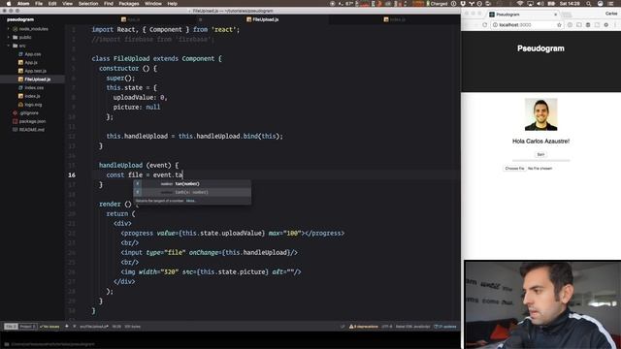Close the Pseudogram browser tab

[x=555, y=15]
